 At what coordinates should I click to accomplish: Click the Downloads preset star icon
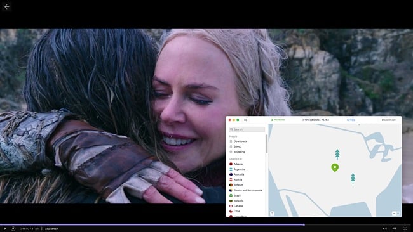click(231, 141)
